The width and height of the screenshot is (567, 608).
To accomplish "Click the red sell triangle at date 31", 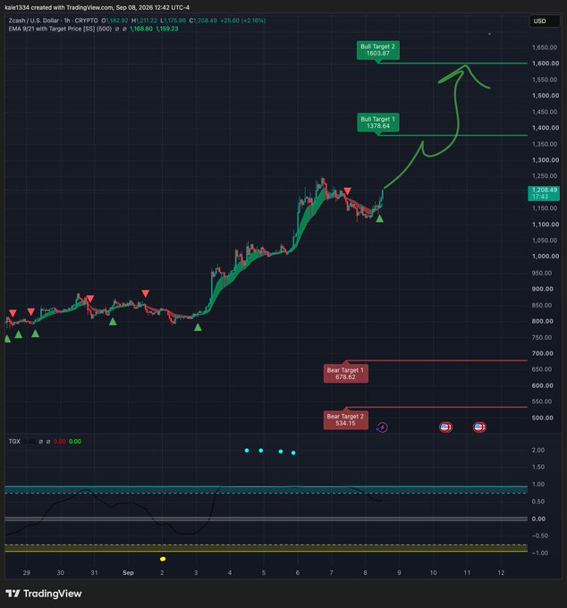I will click(90, 299).
